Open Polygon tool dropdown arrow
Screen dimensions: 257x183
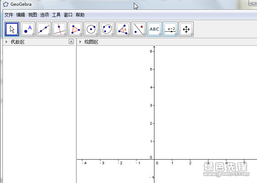tap(81, 35)
